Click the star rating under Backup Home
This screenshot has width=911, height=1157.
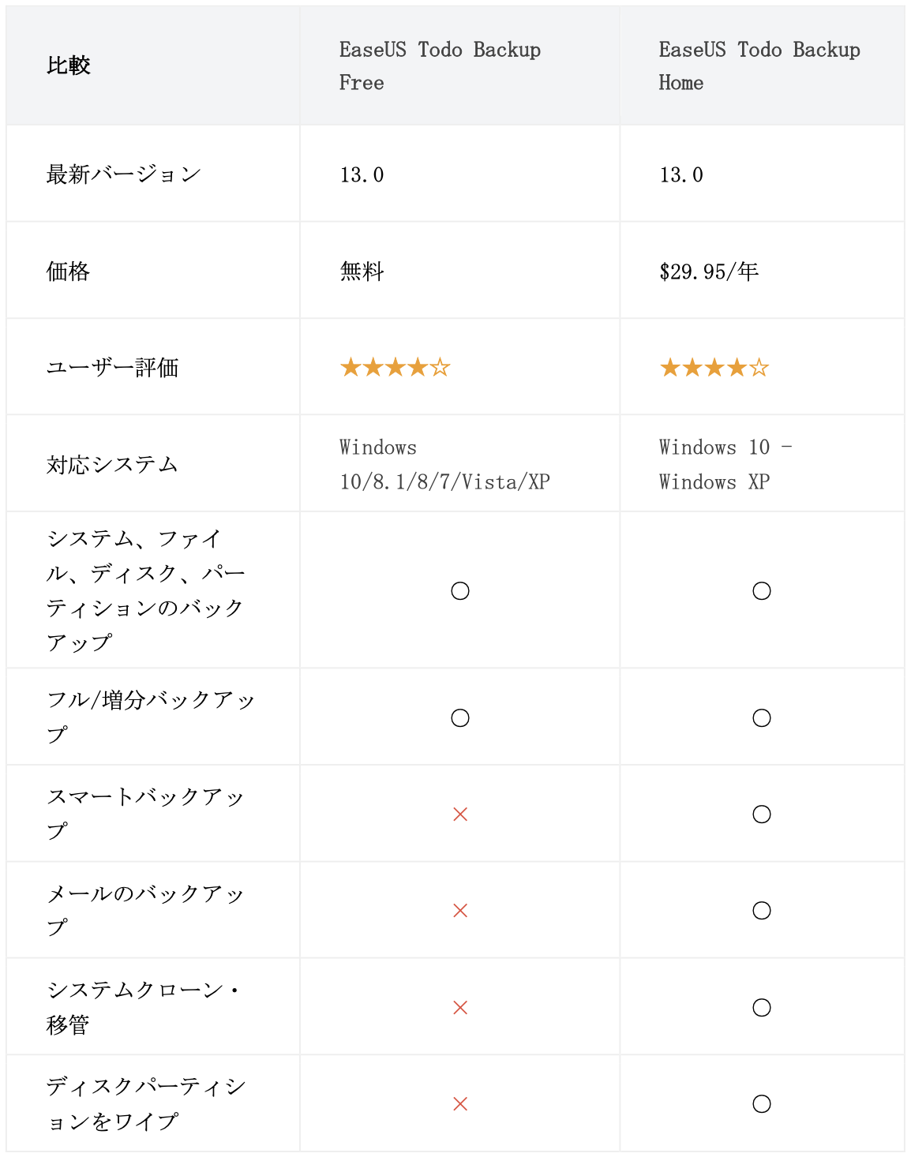tap(714, 368)
